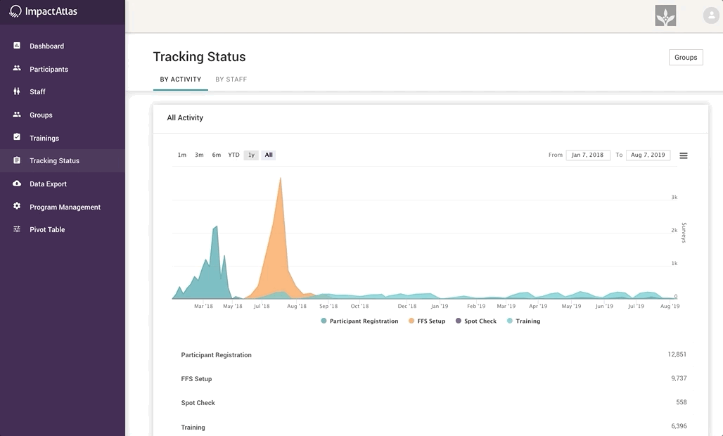The image size is (723, 436).
Task: Click the Spot Check row label
Action: click(198, 403)
